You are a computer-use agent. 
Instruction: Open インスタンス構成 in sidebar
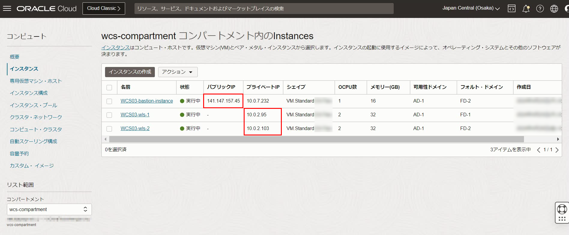click(x=29, y=93)
